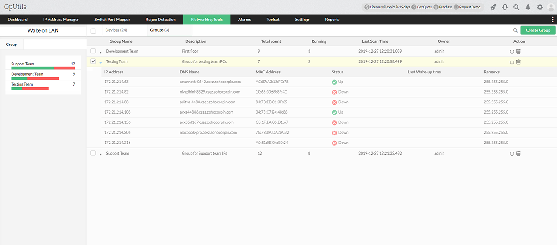
Task: Wake up Testing Team with power icon
Action: tap(512, 62)
